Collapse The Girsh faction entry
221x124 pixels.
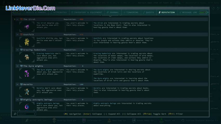18,19
